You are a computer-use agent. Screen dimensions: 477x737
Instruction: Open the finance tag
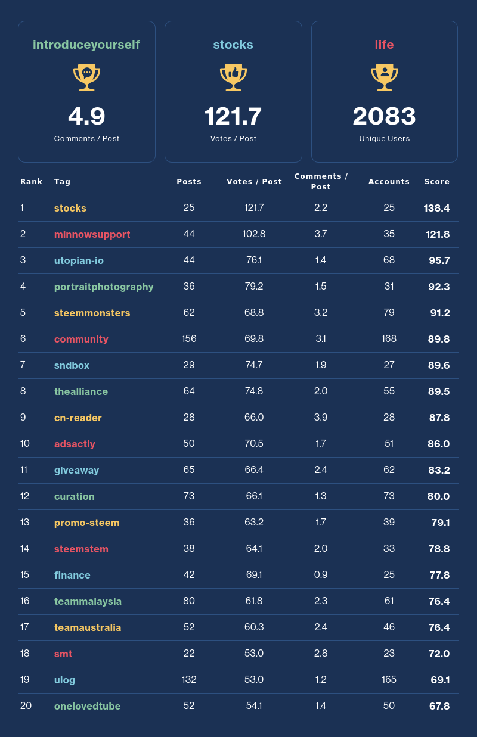pos(72,575)
